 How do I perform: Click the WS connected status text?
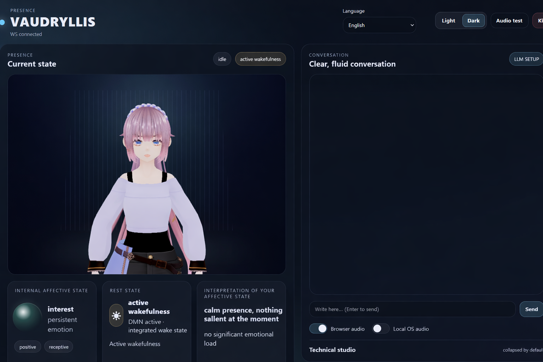click(26, 34)
